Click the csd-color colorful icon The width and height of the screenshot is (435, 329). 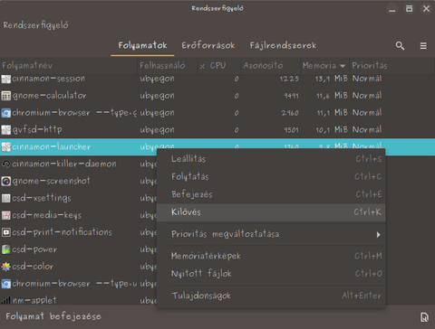[x=5, y=267]
